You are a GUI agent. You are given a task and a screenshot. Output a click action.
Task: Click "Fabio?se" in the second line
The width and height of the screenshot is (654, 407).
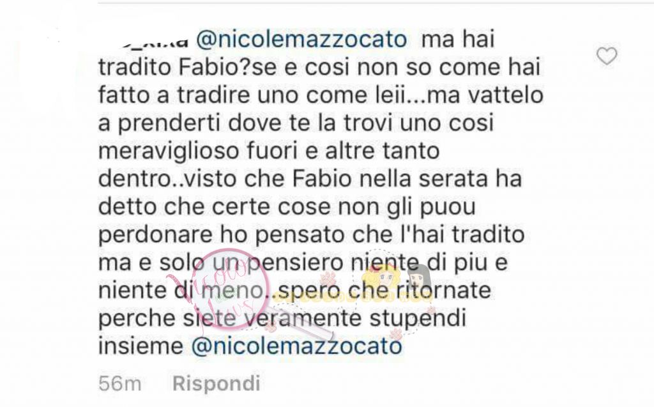(x=227, y=68)
